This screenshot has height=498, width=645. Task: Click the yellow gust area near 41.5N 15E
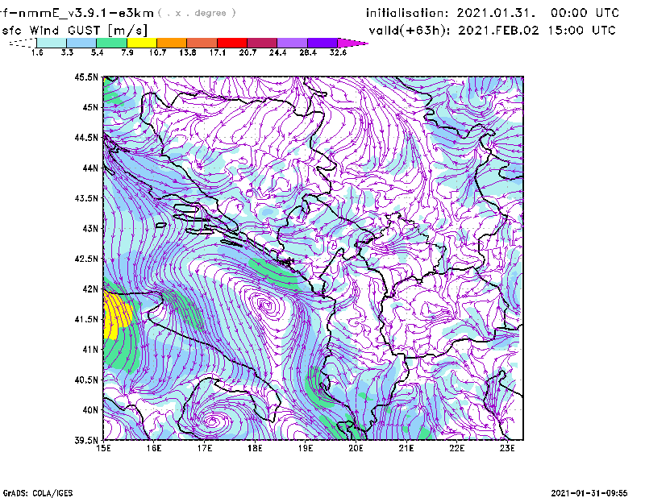point(115,314)
